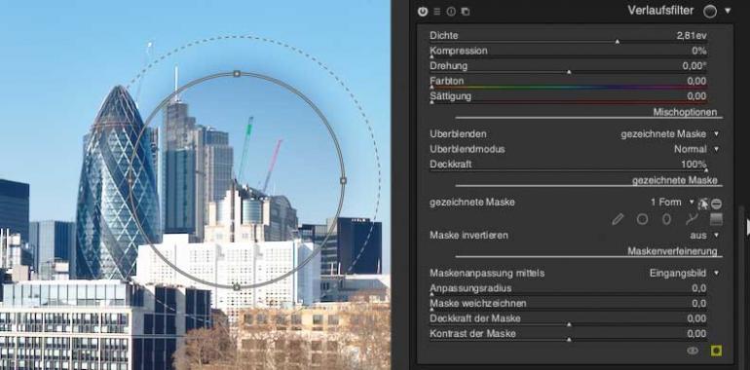Select the circle mask shape tool
The height and width of the screenshot is (370, 750).
pos(642,219)
